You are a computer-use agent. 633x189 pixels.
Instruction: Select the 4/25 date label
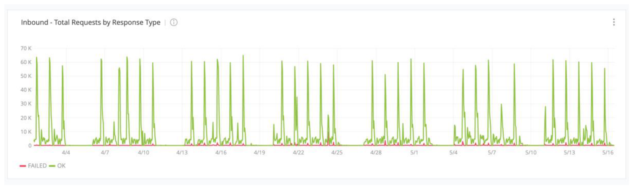point(337,153)
